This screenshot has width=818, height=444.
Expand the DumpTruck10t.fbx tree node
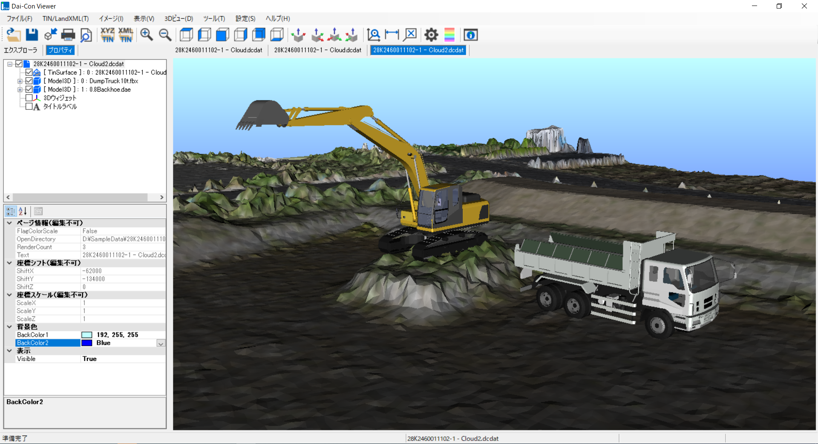pyautogui.click(x=20, y=81)
